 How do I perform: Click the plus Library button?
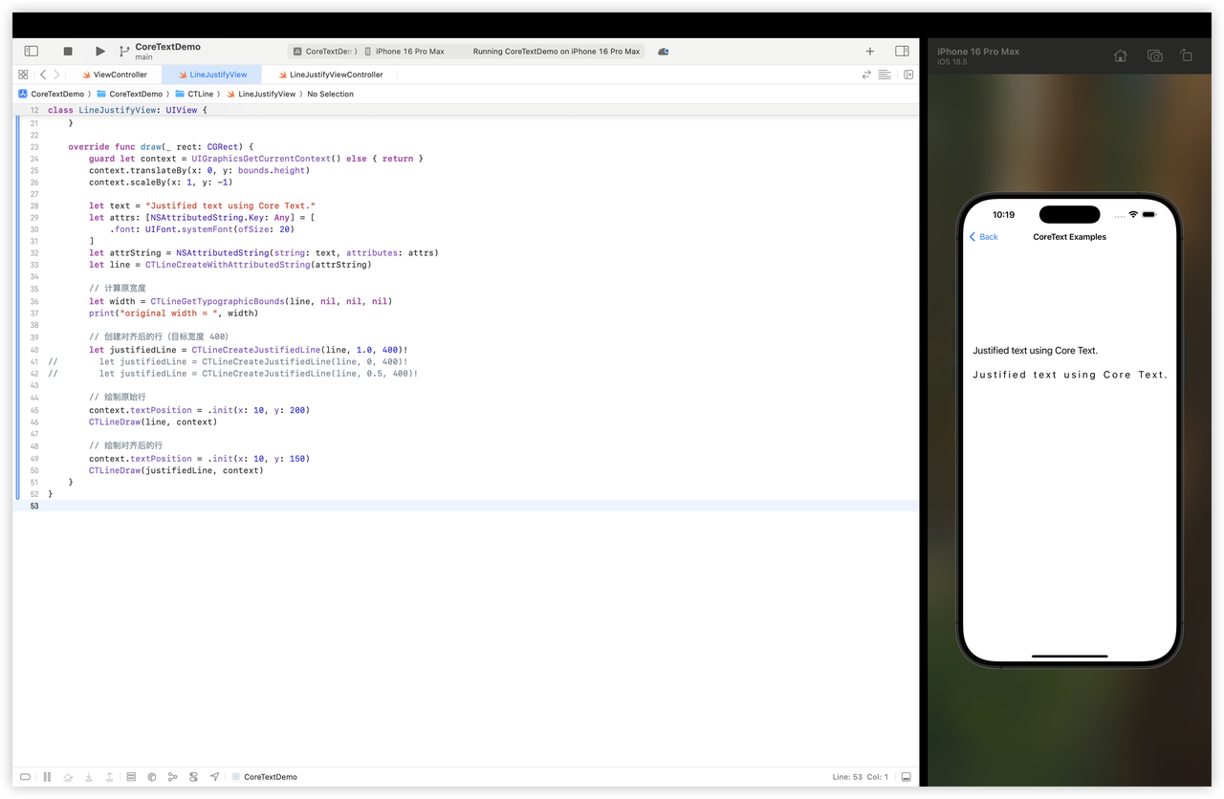870,52
